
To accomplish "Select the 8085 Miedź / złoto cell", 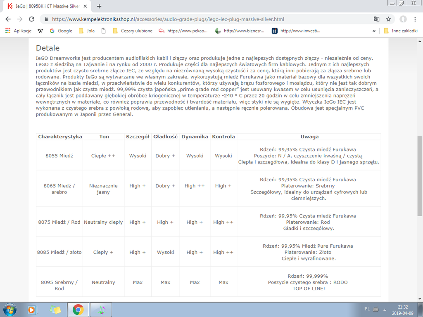I will click(59, 252).
